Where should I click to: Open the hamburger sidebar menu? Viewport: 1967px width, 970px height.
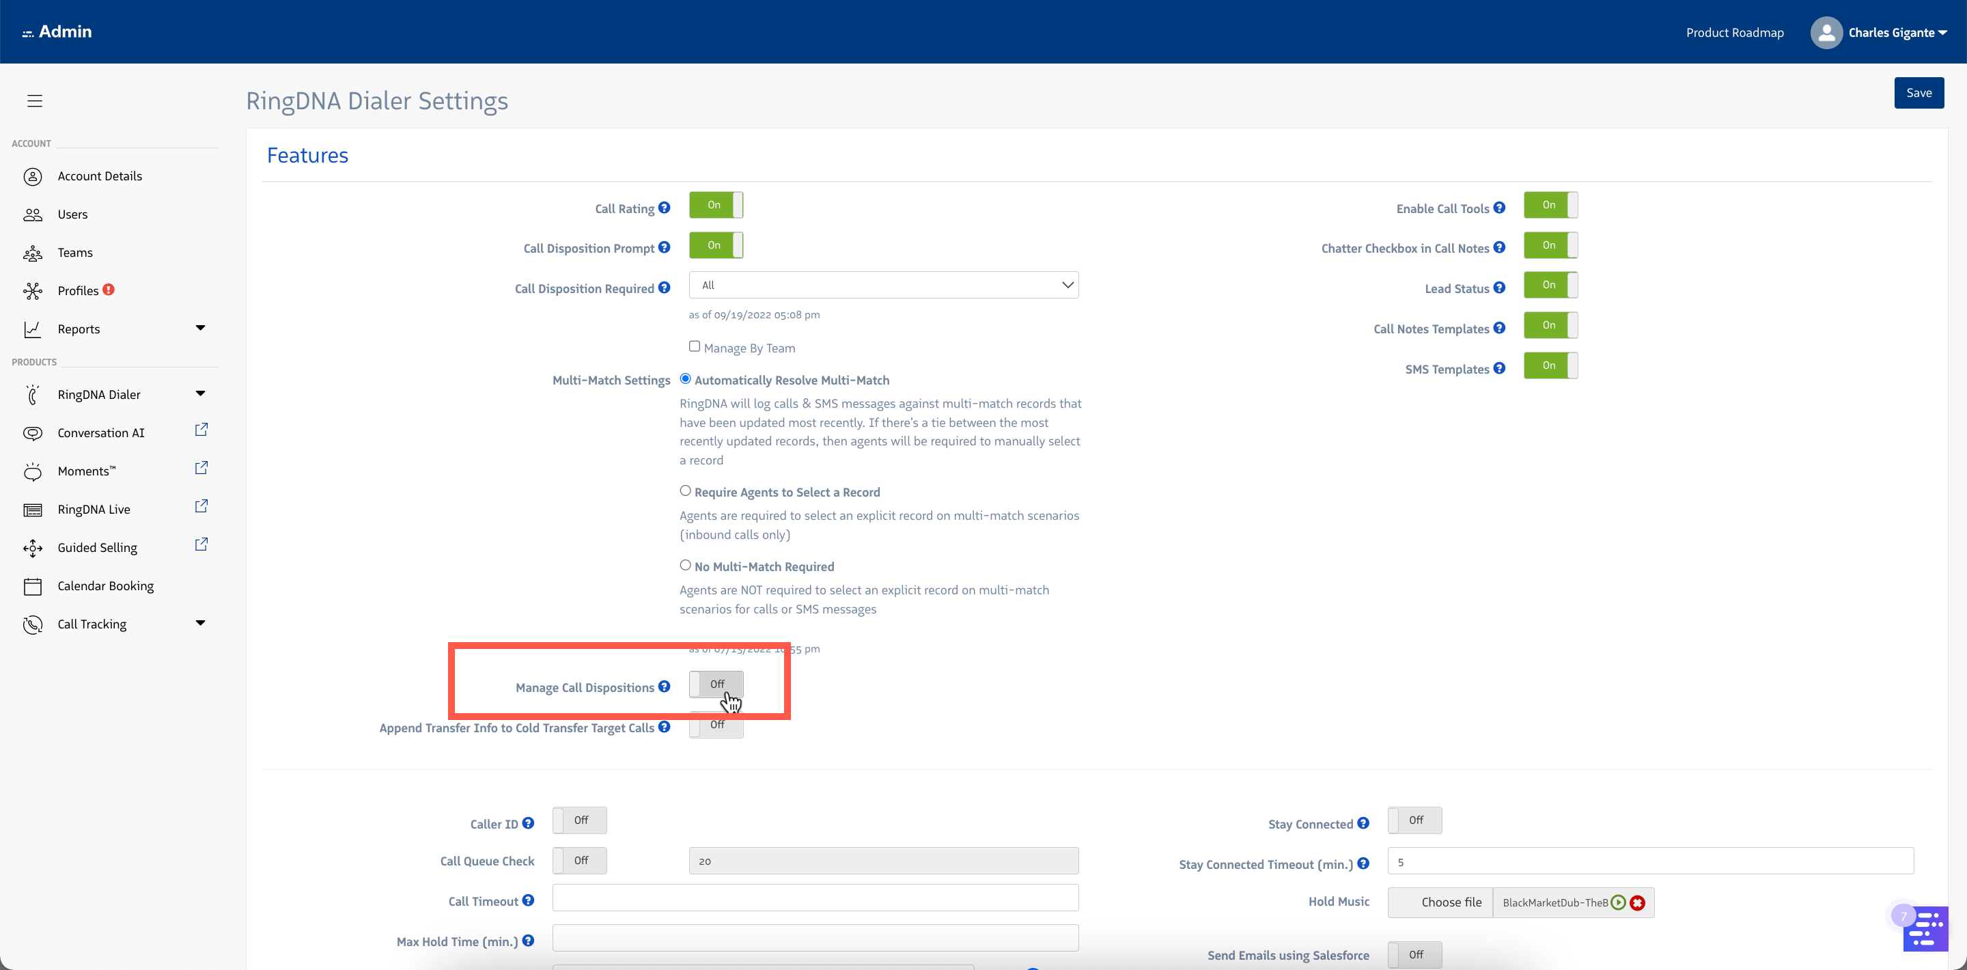[x=34, y=101]
